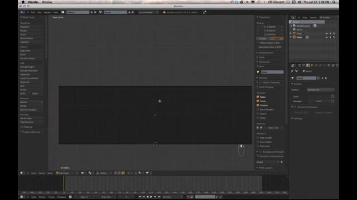Screen dimensions: 357x200
Task: Enable the Edge Length numerics checkbox
Action: pyautogui.click(x=258, y=138)
